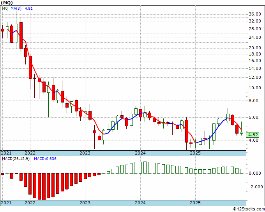The image size is (265, 212).
Task: Select the 0.000 MACD axis label
Action: [255, 173]
